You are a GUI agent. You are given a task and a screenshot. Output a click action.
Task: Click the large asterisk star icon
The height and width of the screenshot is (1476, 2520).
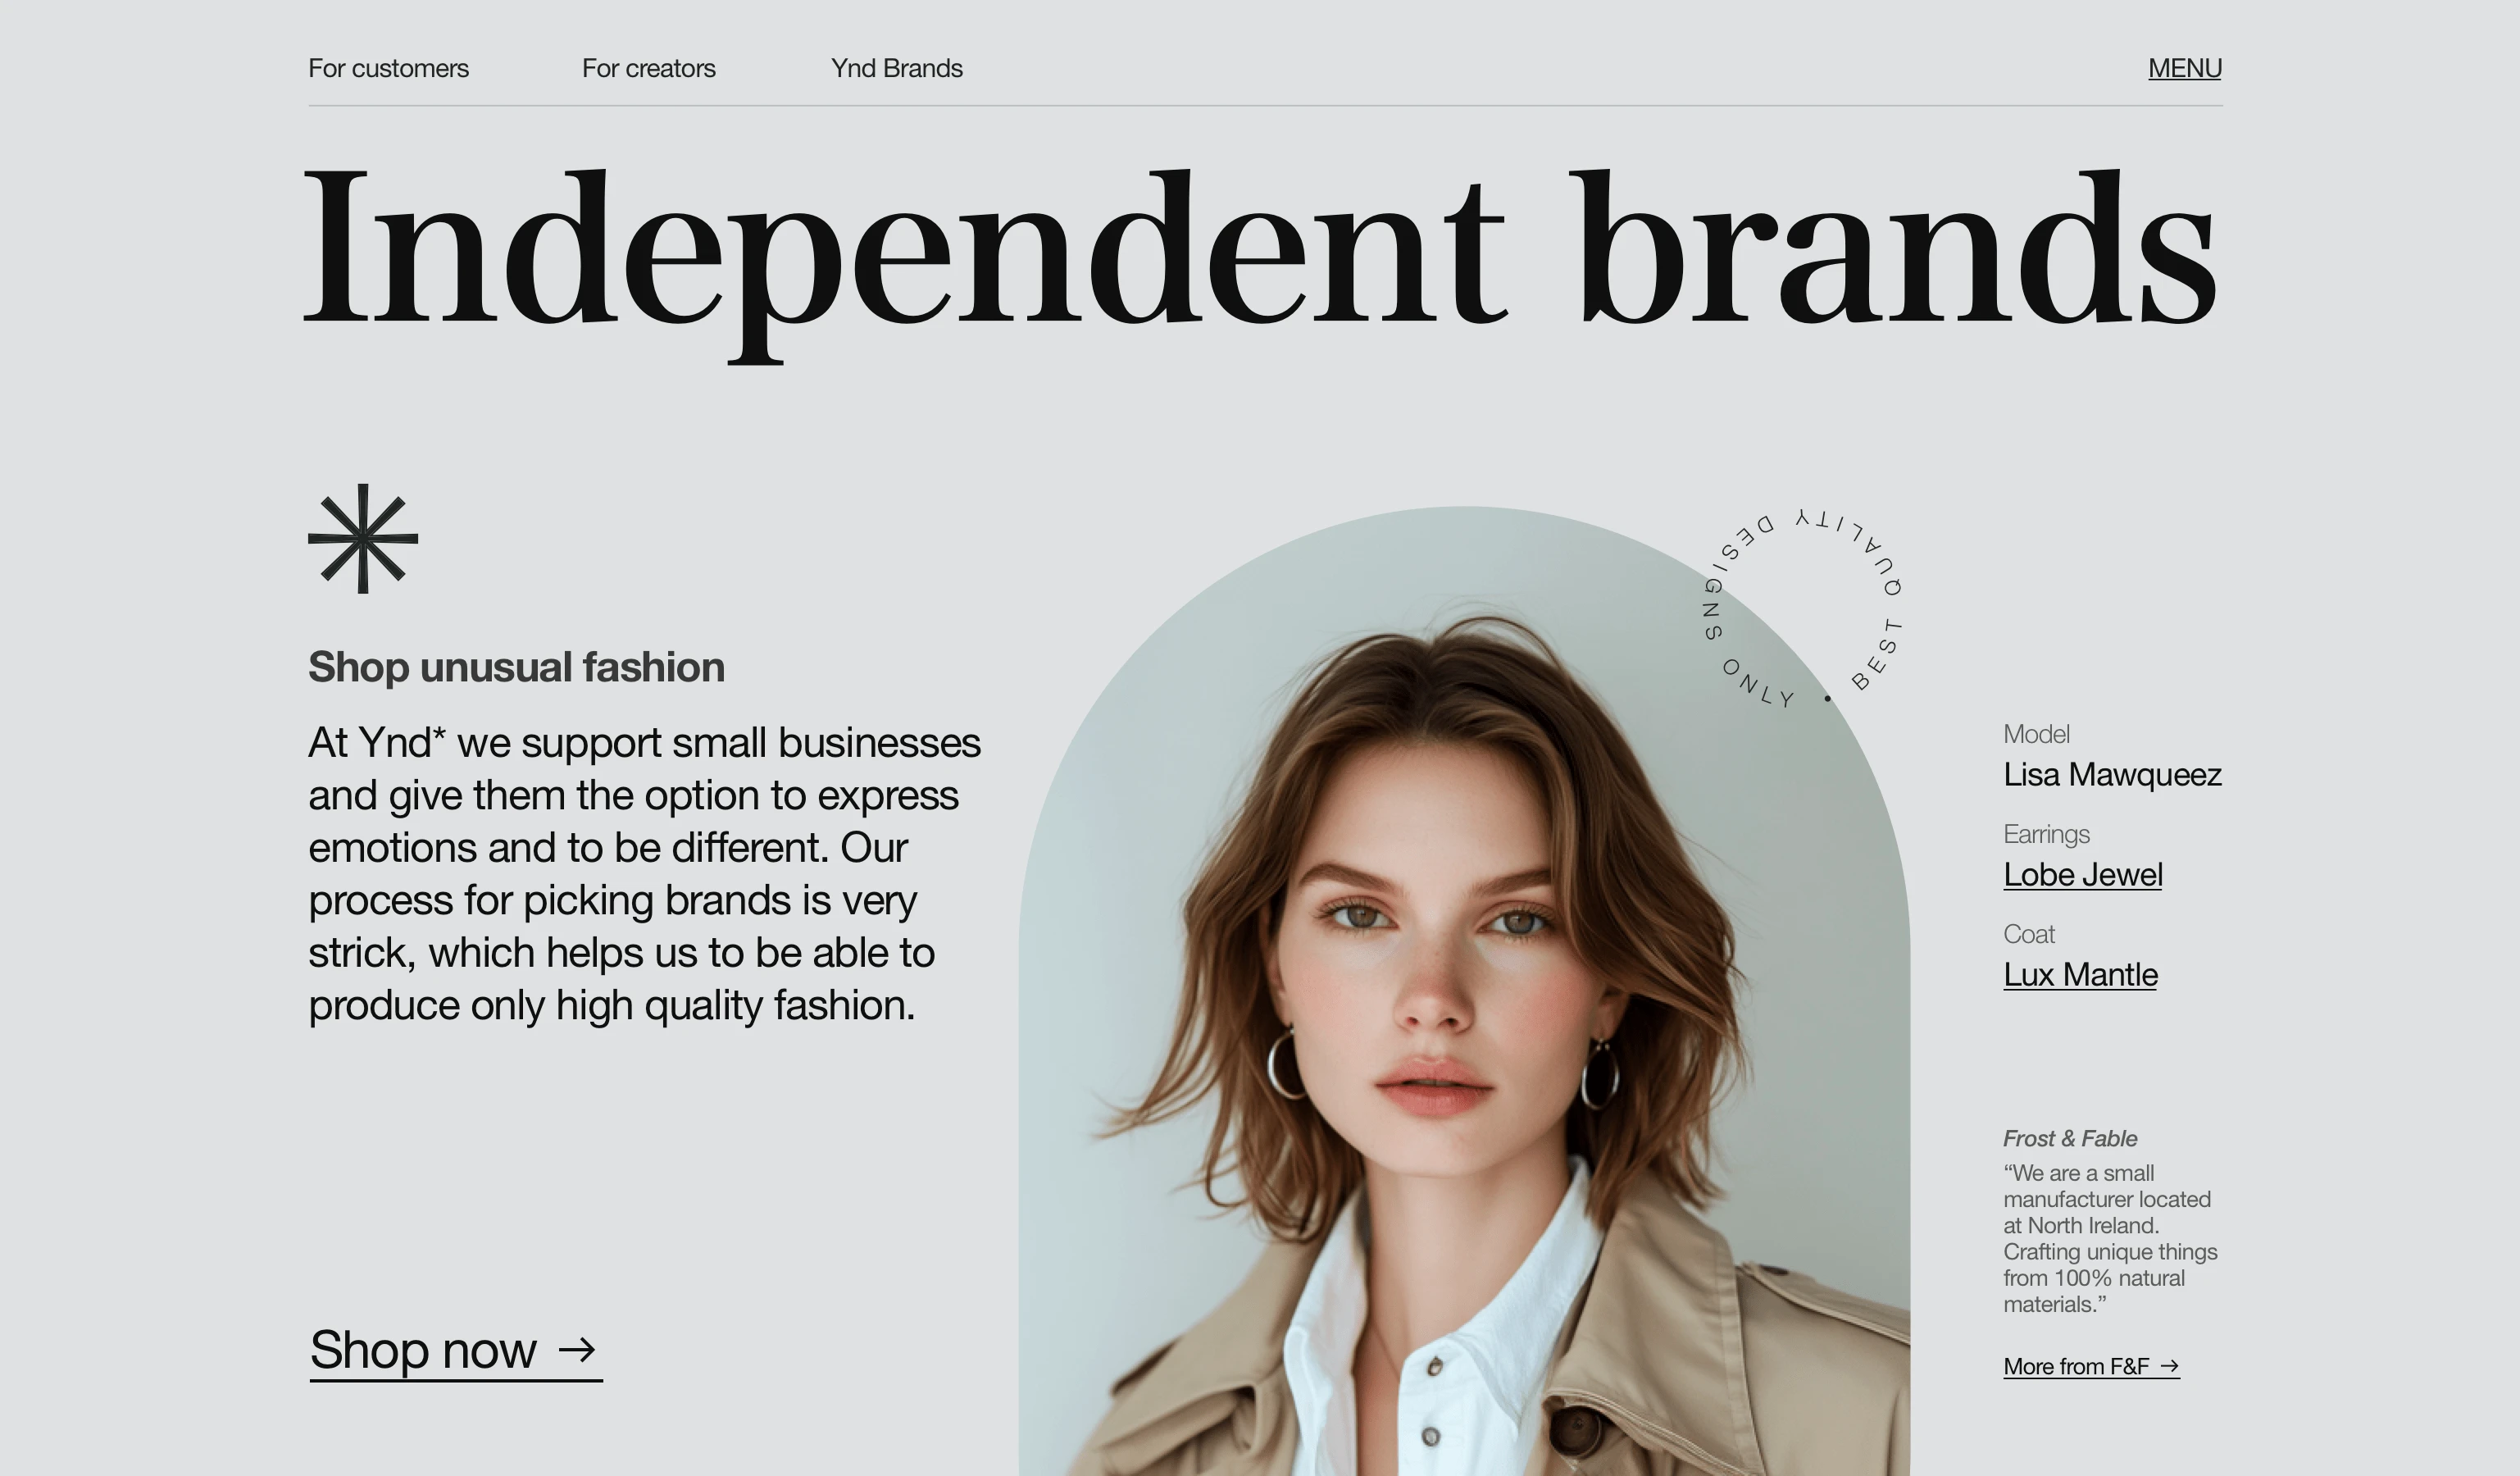pyautogui.click(x=363, y=539)
